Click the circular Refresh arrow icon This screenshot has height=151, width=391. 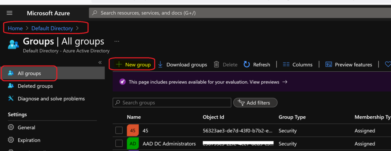247,64
